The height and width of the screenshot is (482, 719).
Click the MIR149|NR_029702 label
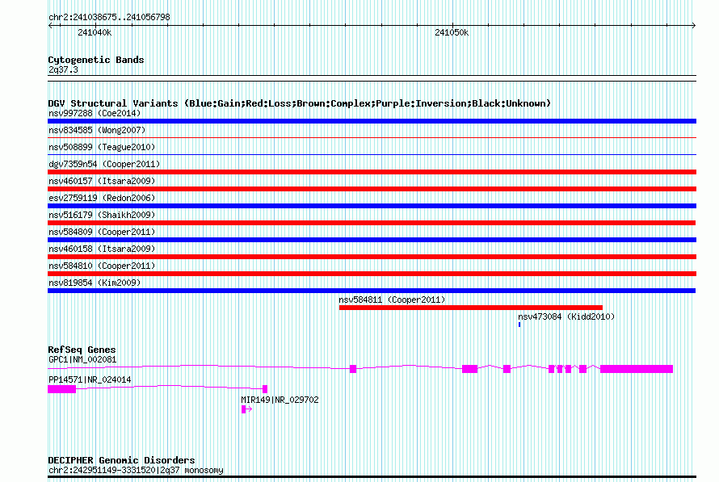(x=280, y=400)
